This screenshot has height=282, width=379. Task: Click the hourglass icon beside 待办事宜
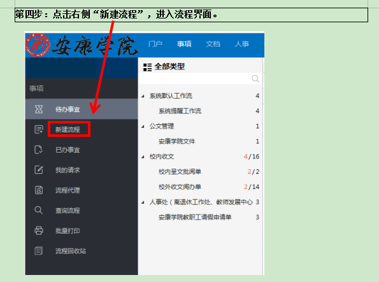coord(39,109)
